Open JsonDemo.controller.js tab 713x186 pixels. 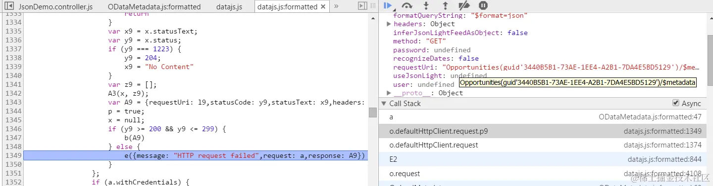[x=55, y=7]
